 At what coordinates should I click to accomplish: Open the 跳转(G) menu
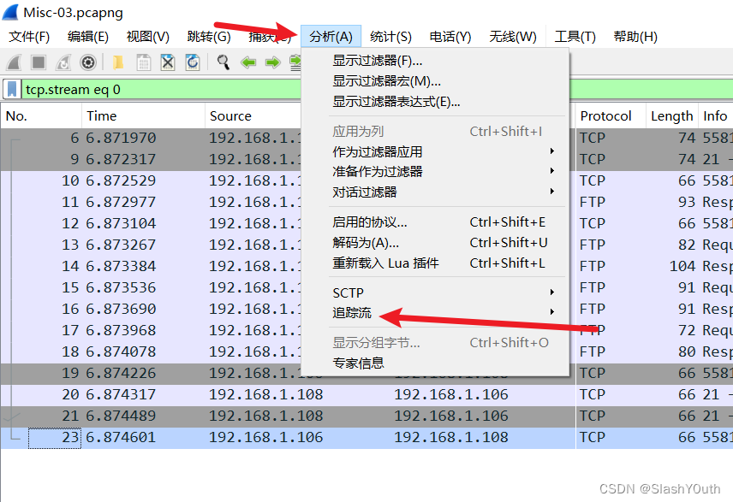[x=208, y=37]
